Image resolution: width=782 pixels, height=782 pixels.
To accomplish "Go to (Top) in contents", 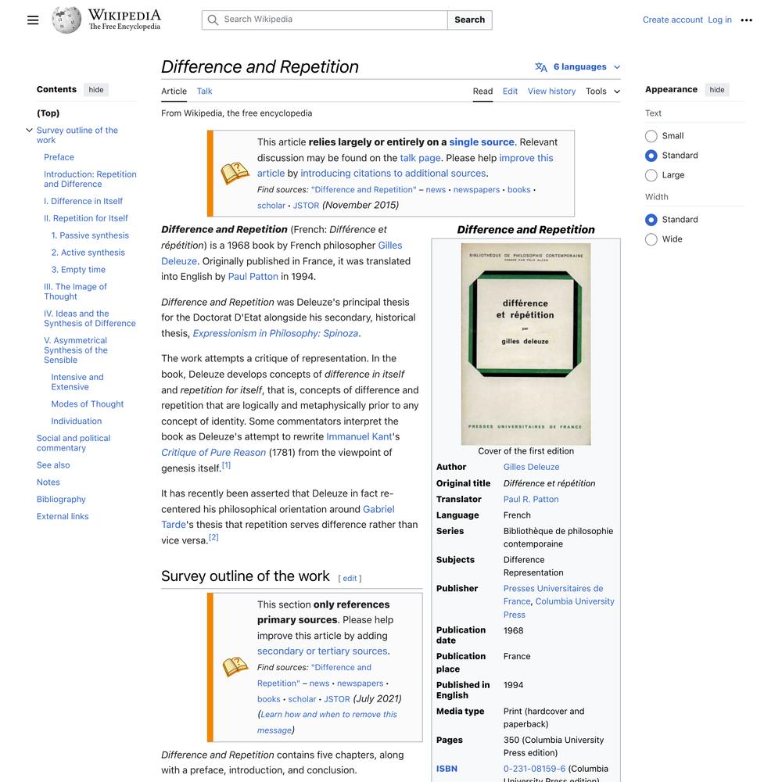I will tap(48, 113).
